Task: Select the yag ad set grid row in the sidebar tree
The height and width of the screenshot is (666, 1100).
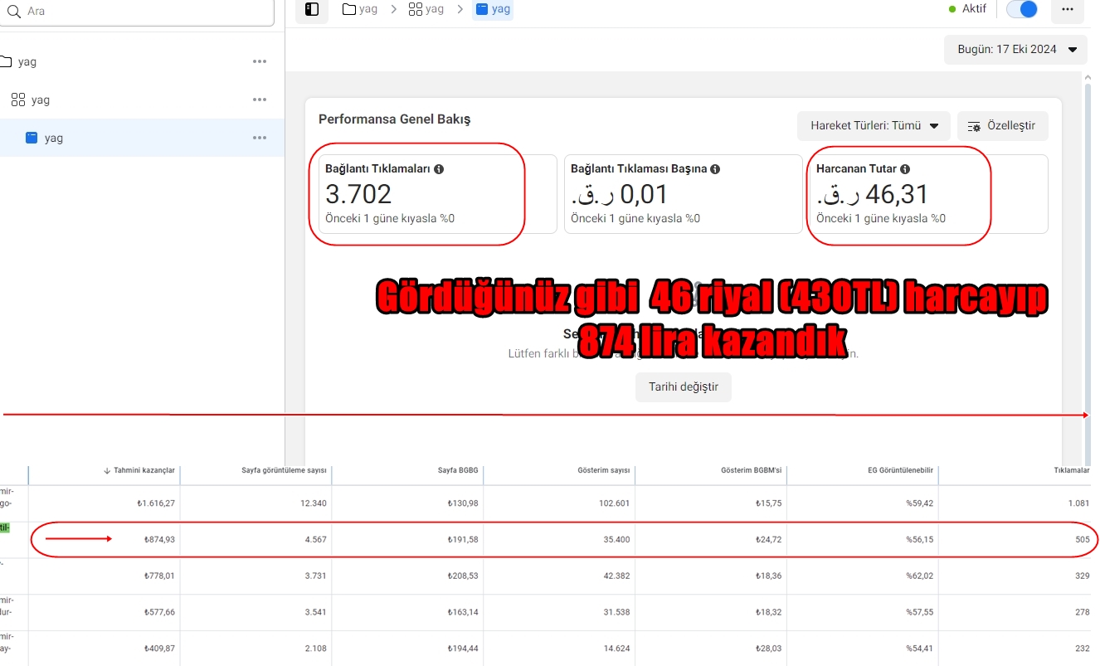Action: 142,100
